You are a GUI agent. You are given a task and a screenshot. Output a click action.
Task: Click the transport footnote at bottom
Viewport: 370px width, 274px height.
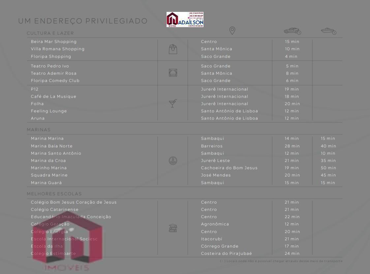281,261
